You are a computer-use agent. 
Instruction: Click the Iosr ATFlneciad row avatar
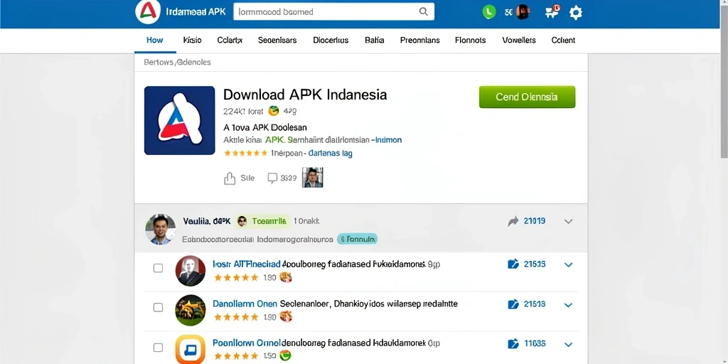pyautogui.click(x=191, y=271)
